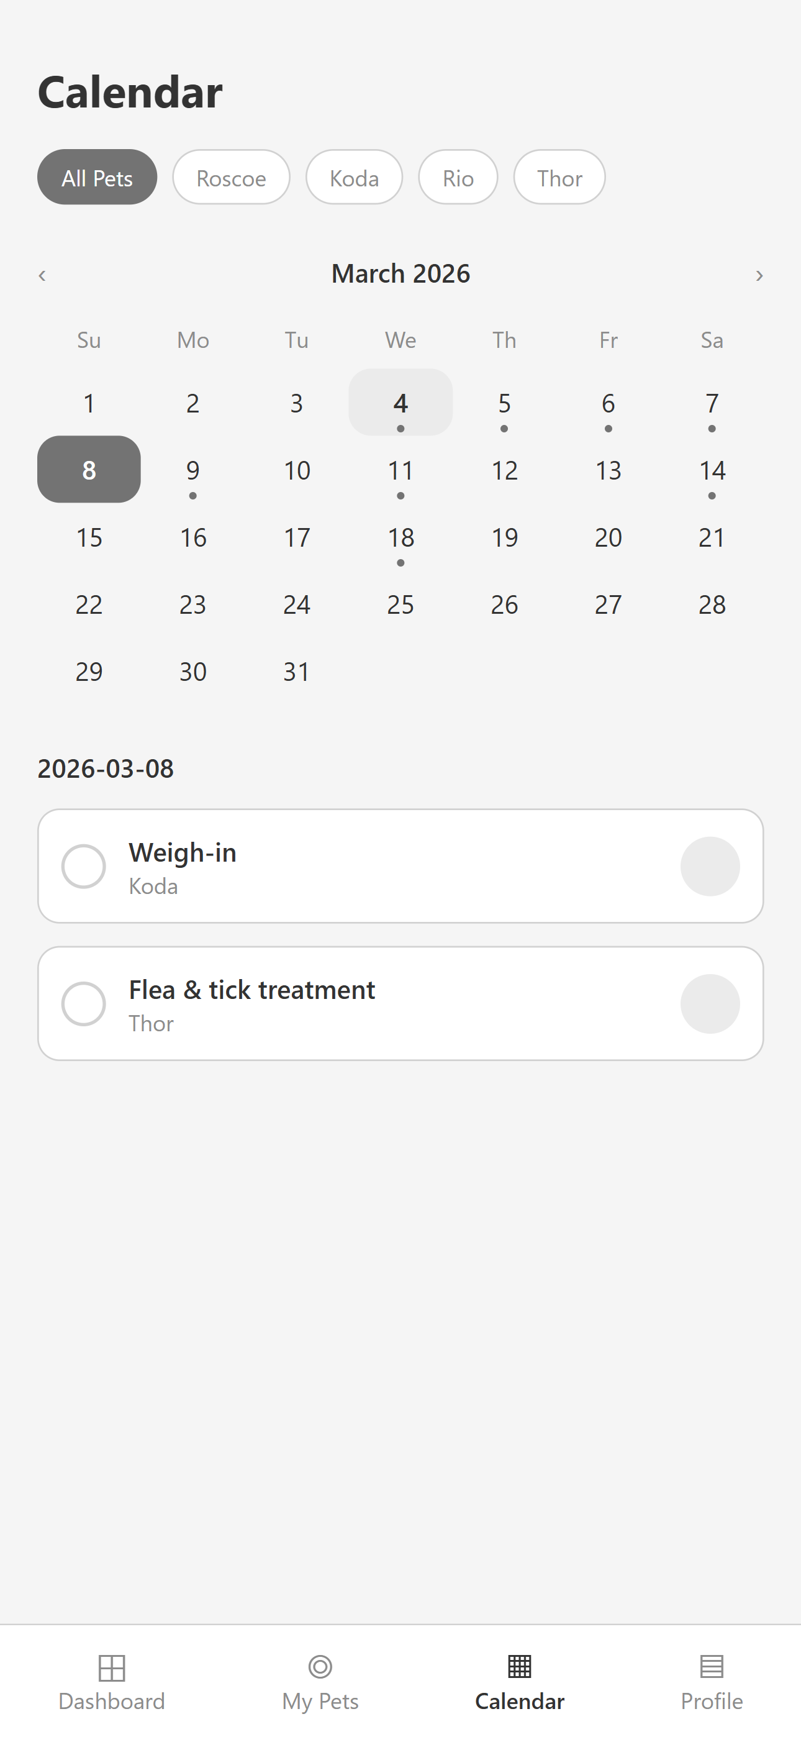Show only Rio's events

458,177
